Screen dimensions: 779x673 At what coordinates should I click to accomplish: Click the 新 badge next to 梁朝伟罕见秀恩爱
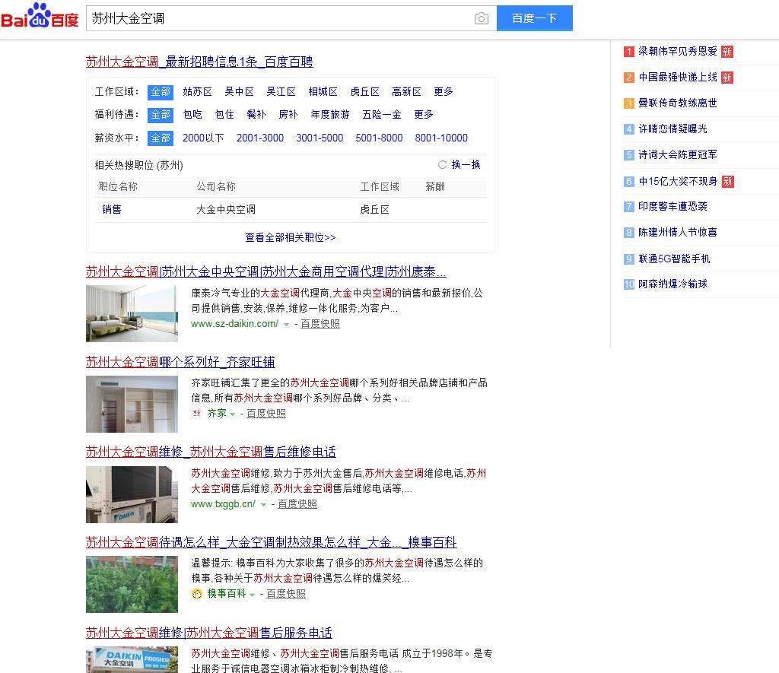click(727, 52)
